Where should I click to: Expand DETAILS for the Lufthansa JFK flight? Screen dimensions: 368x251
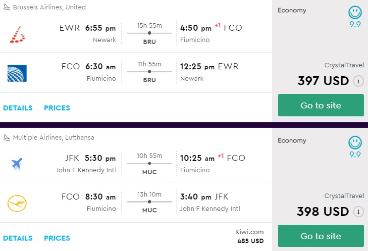[18, 238]
